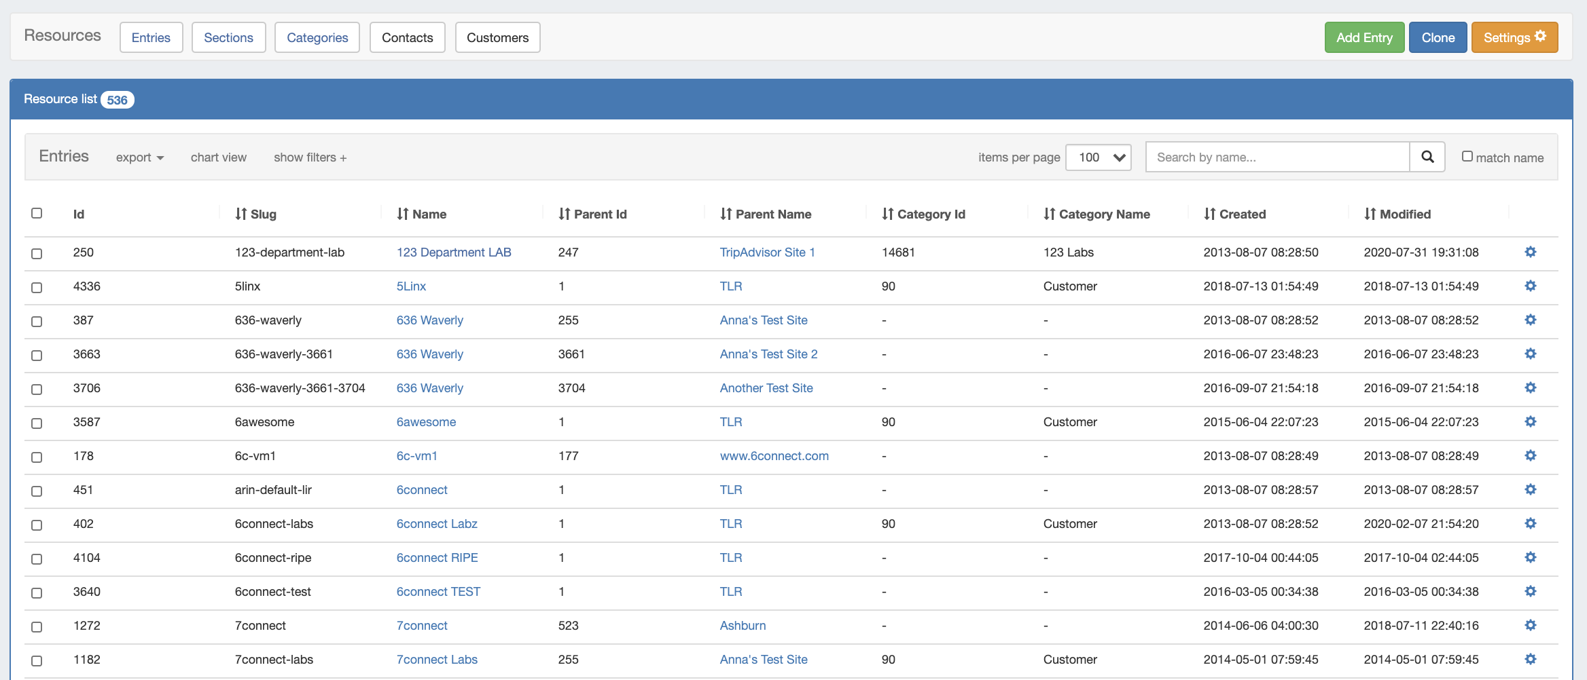1587x680 pixels.
Task: Select checkbox for entry 4336
Action: click(37, 287)
